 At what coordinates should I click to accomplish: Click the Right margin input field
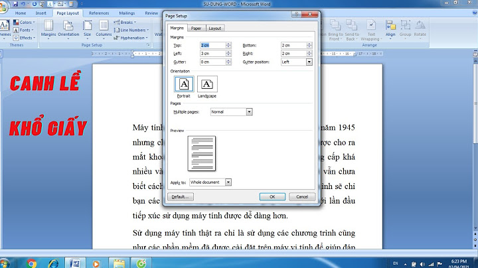(x=293, y=53)
